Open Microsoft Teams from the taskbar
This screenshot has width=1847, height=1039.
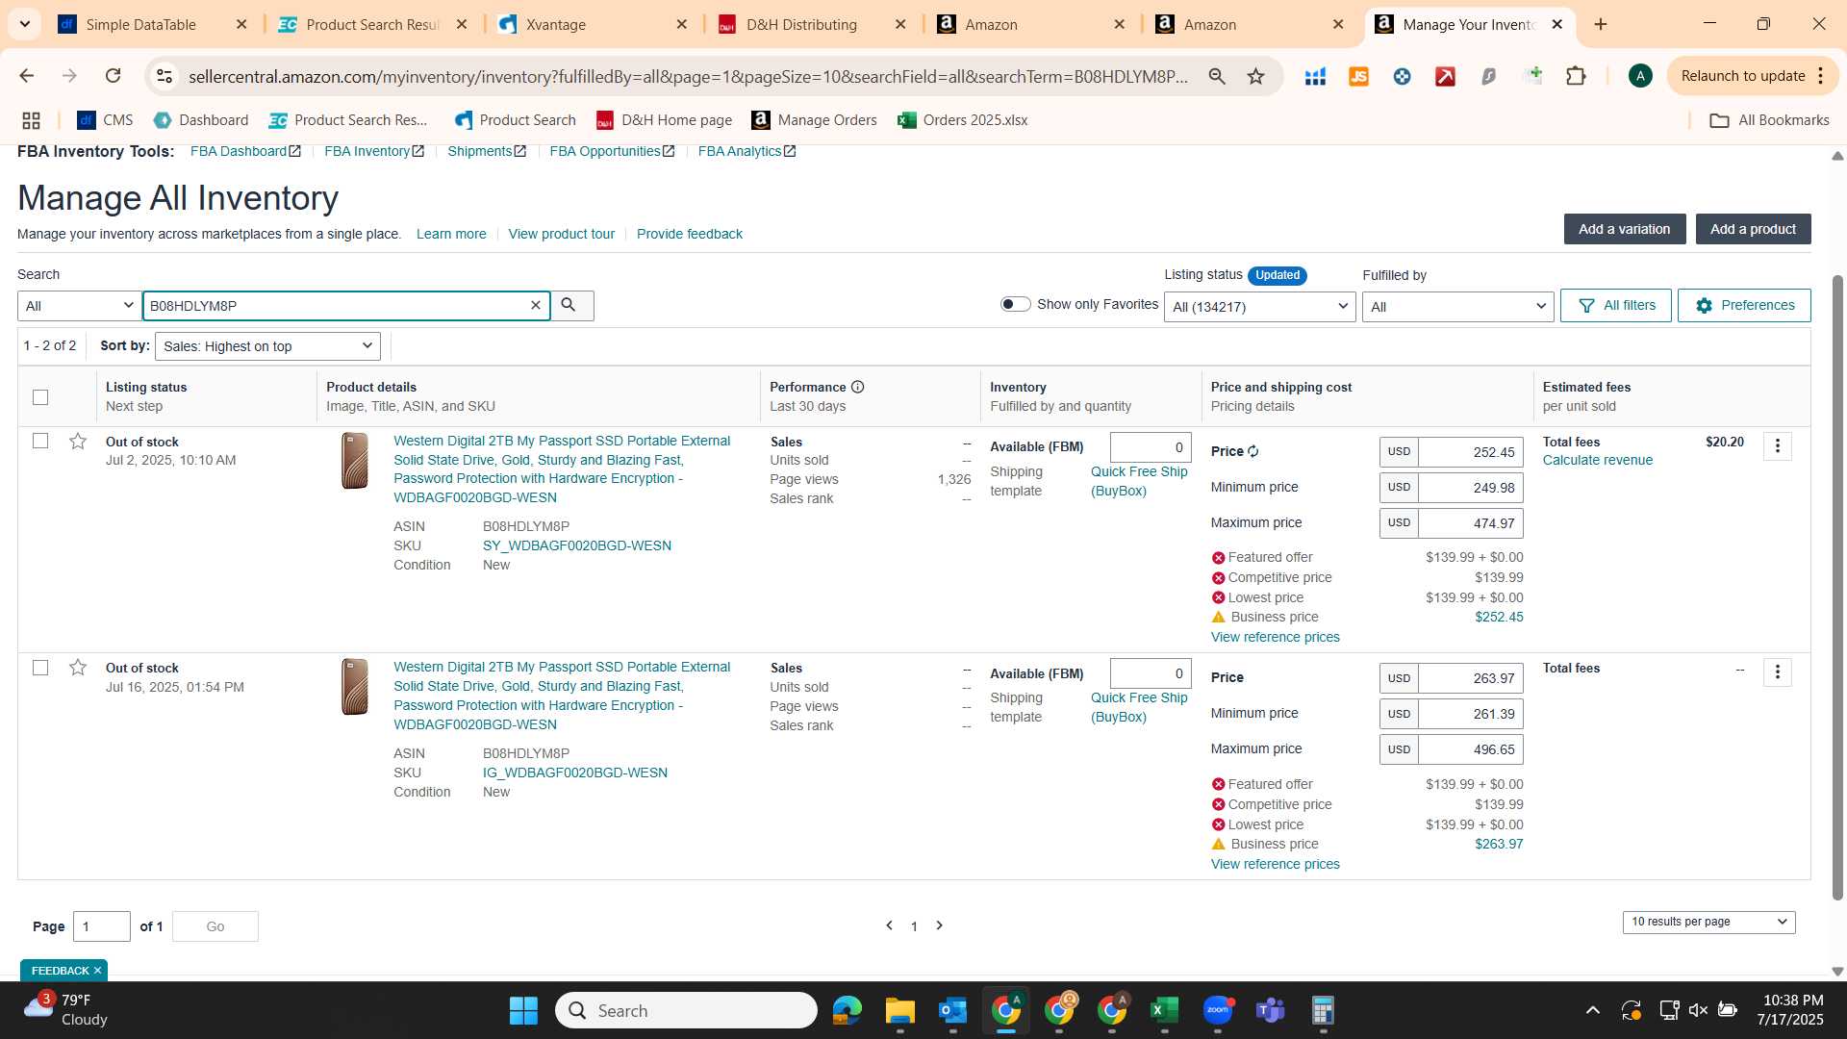point(1270,1010)
